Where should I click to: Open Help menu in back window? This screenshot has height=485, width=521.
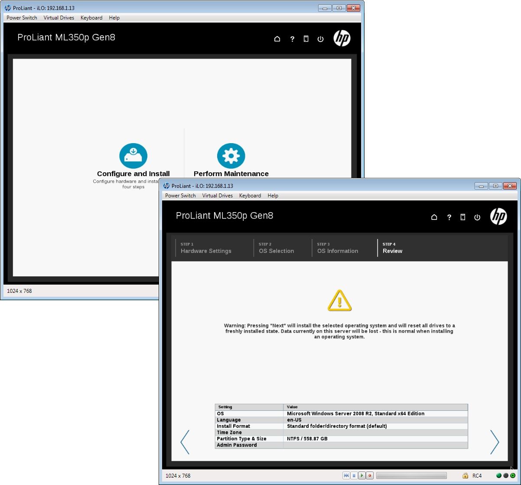[x=114, y=18]
